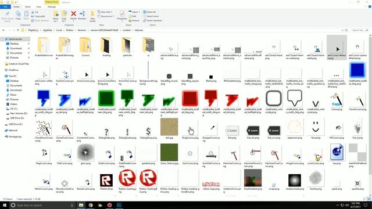Click Select none in ribbon
Viewport: 372px width, 209px height.
(151, 16)
